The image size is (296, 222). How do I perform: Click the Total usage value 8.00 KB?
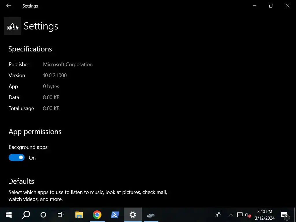point(51,108)
